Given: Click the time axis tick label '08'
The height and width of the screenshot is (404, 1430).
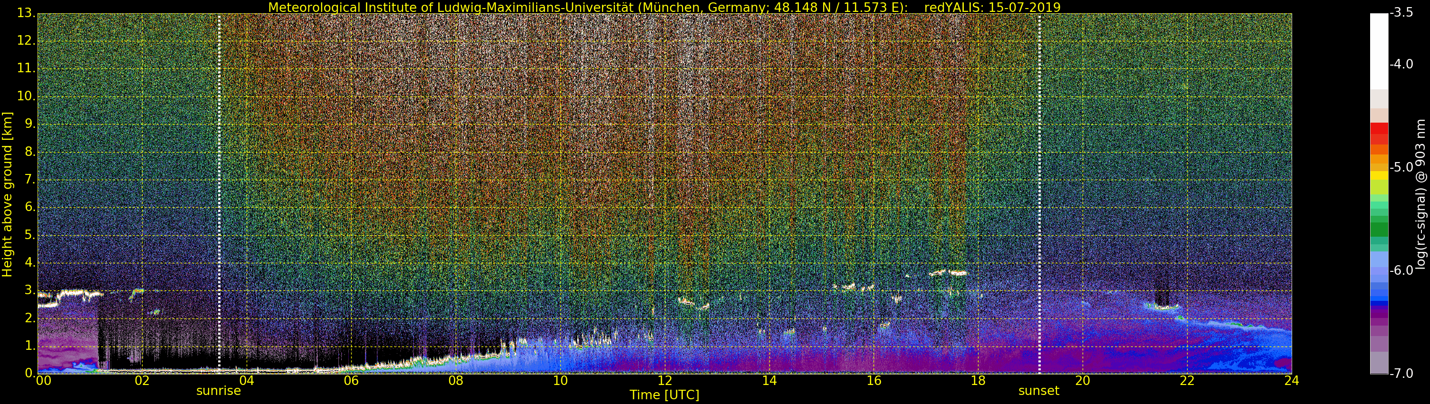Looking at the screenshot, I should pos(456,381).
